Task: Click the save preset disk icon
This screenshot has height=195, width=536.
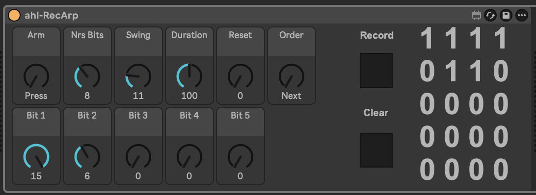Action: (506, 15)
